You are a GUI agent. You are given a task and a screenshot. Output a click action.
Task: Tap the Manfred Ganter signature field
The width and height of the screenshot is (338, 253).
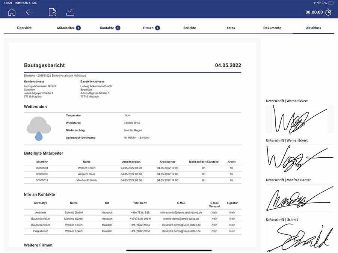click(x=300, y=198)
